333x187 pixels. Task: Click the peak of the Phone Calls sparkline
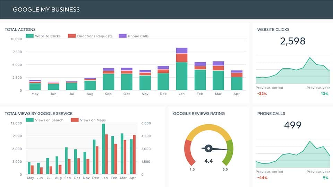pyautogui.click(x=310, y=141)
